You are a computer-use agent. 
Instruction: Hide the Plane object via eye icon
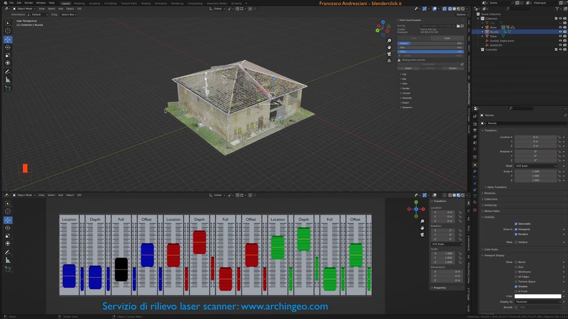click(x=560, y=36)
